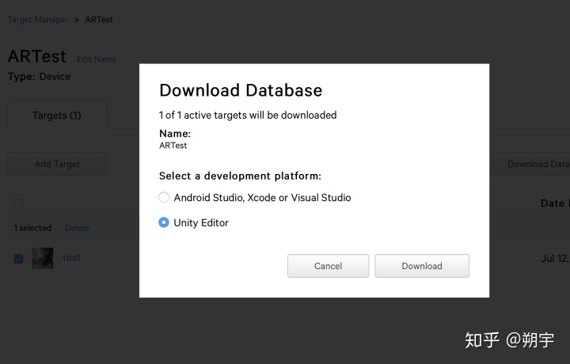Open the Target Manager breadcrumb link
This screenshot has width=570, height=364.
[38, 20]
